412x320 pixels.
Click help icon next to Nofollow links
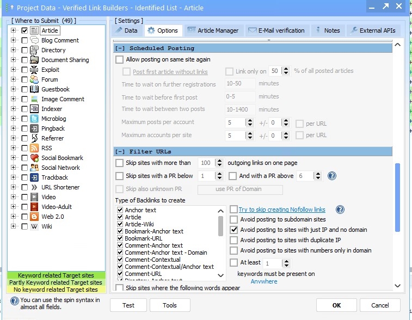(340, 210)
